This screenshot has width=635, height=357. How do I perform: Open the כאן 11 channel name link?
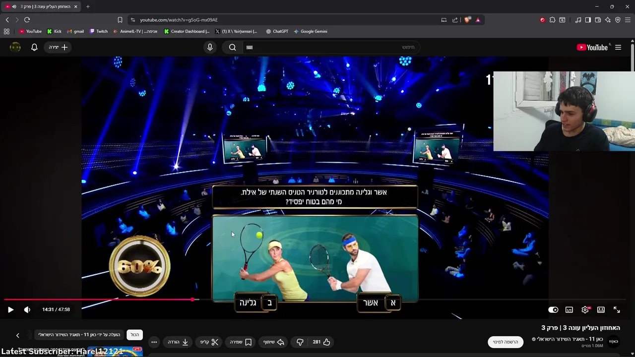[x=571, y=339]
